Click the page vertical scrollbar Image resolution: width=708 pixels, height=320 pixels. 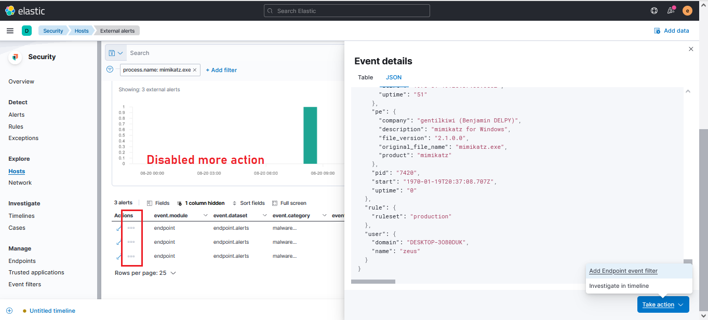coord(703,220)
